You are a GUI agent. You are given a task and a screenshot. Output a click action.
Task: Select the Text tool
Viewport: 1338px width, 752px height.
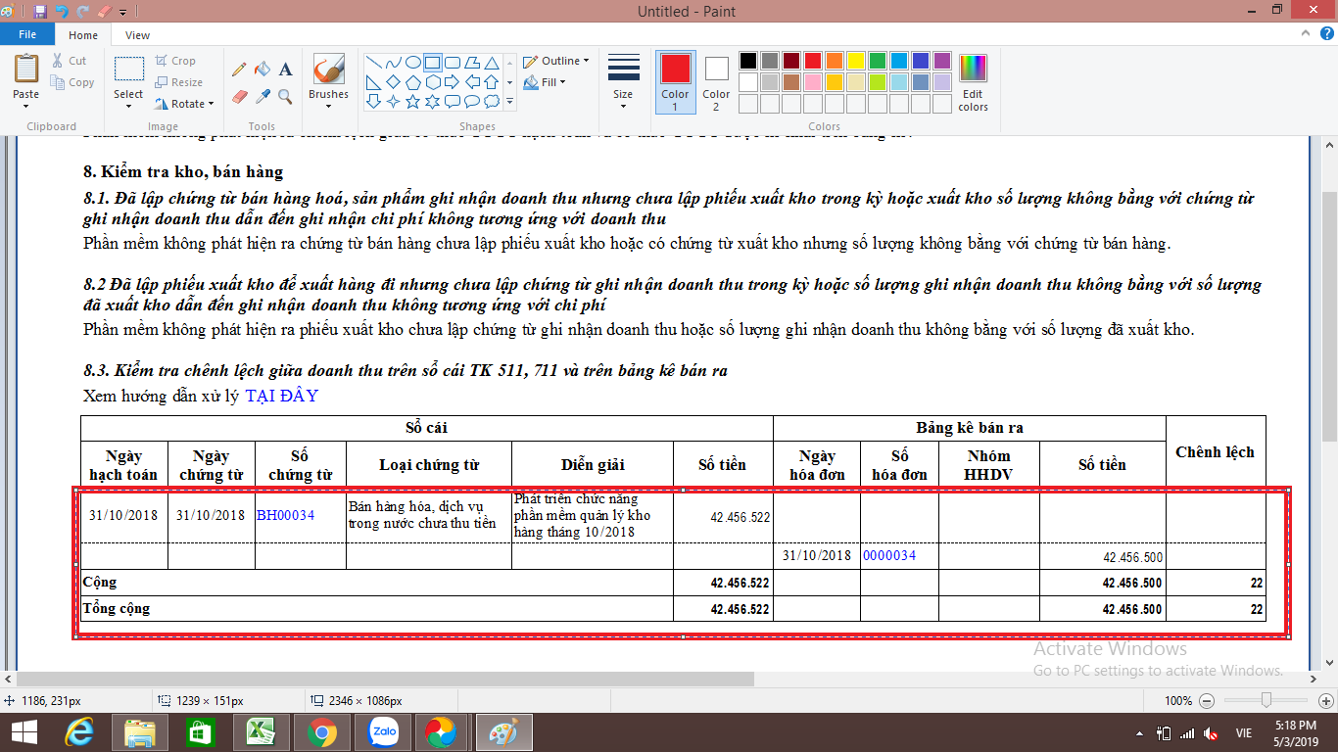285,70
